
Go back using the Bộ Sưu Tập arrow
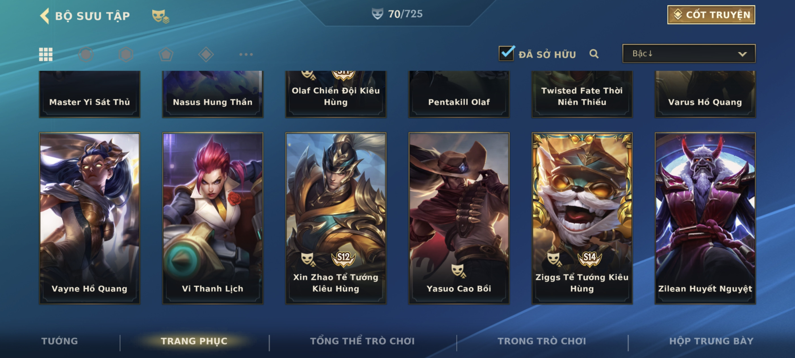pos(45,16)
